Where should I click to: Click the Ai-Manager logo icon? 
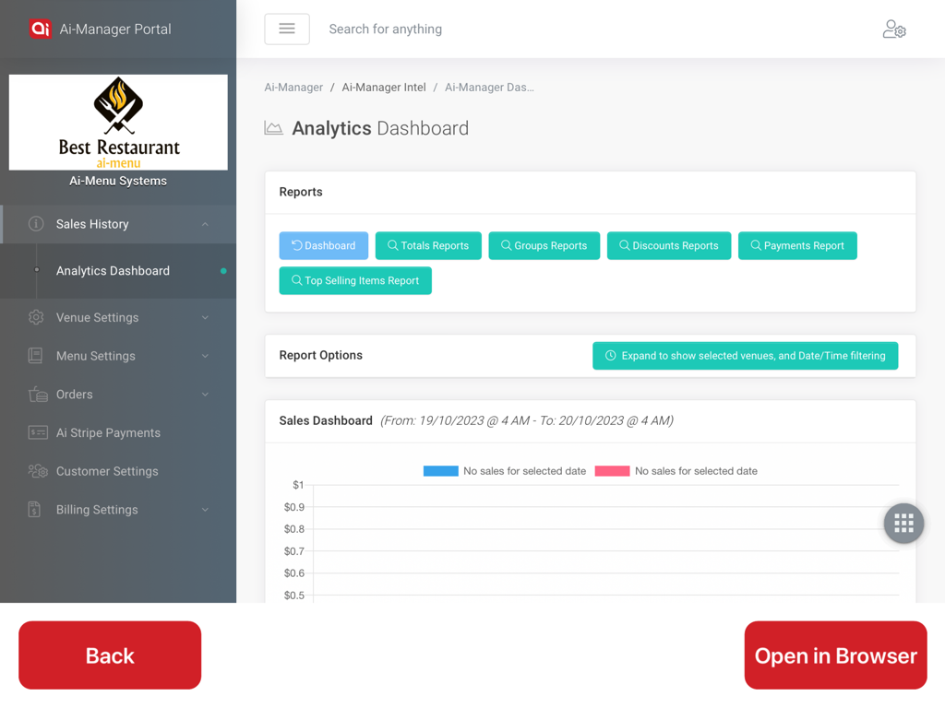[x=39, y=29]
